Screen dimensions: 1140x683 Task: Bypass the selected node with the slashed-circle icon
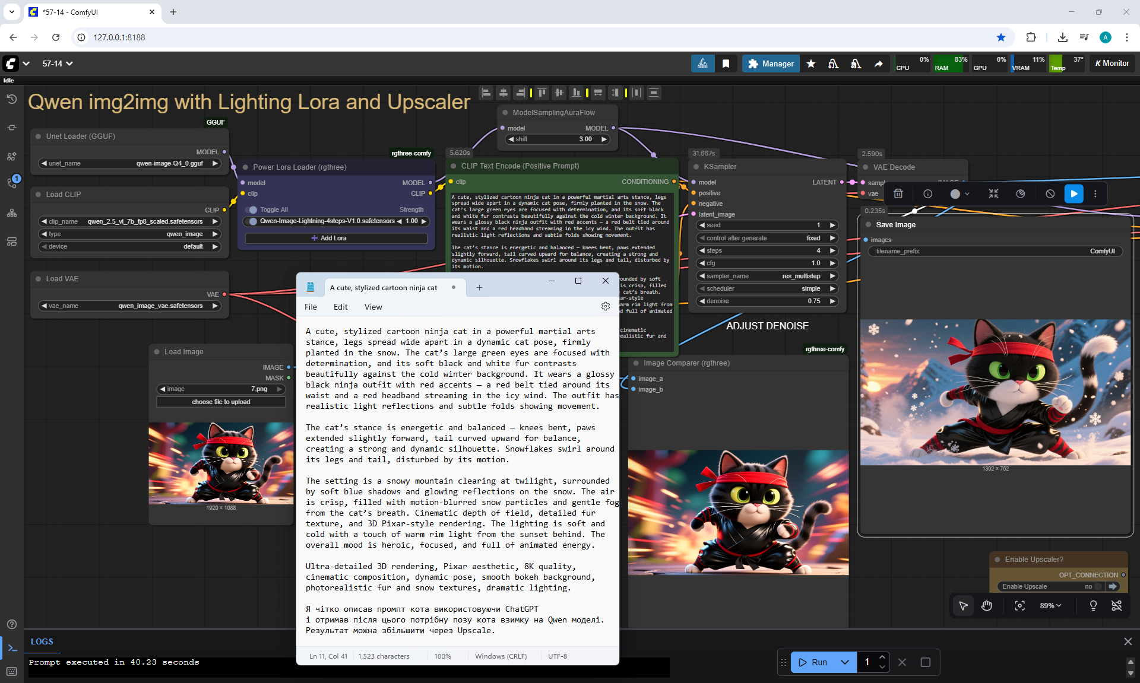1050,194
